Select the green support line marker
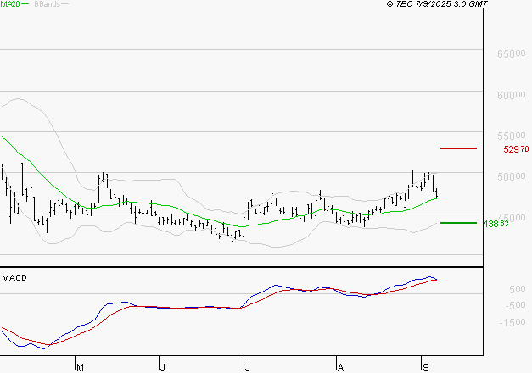532x373 pixels. click(459, 223)
